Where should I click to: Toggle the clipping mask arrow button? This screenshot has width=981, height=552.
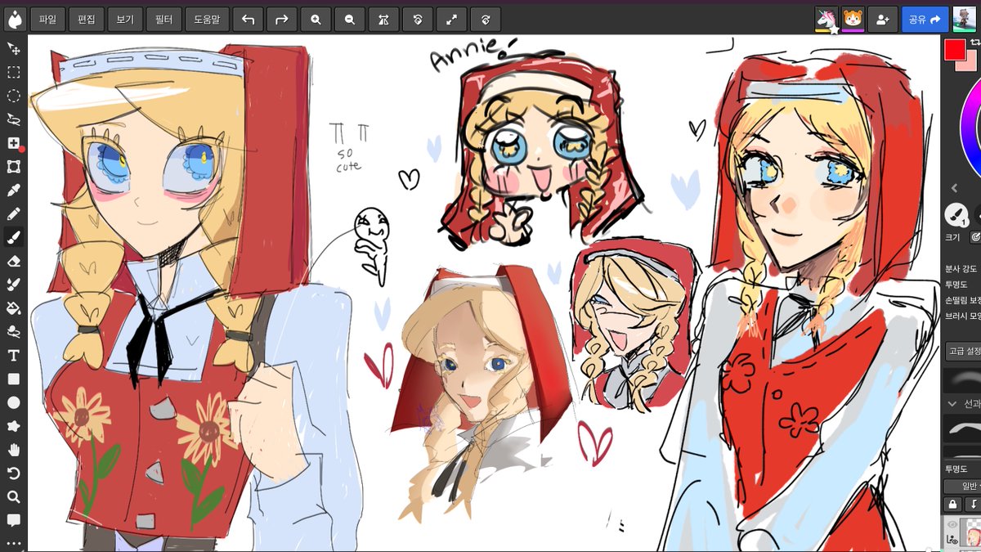973,504
